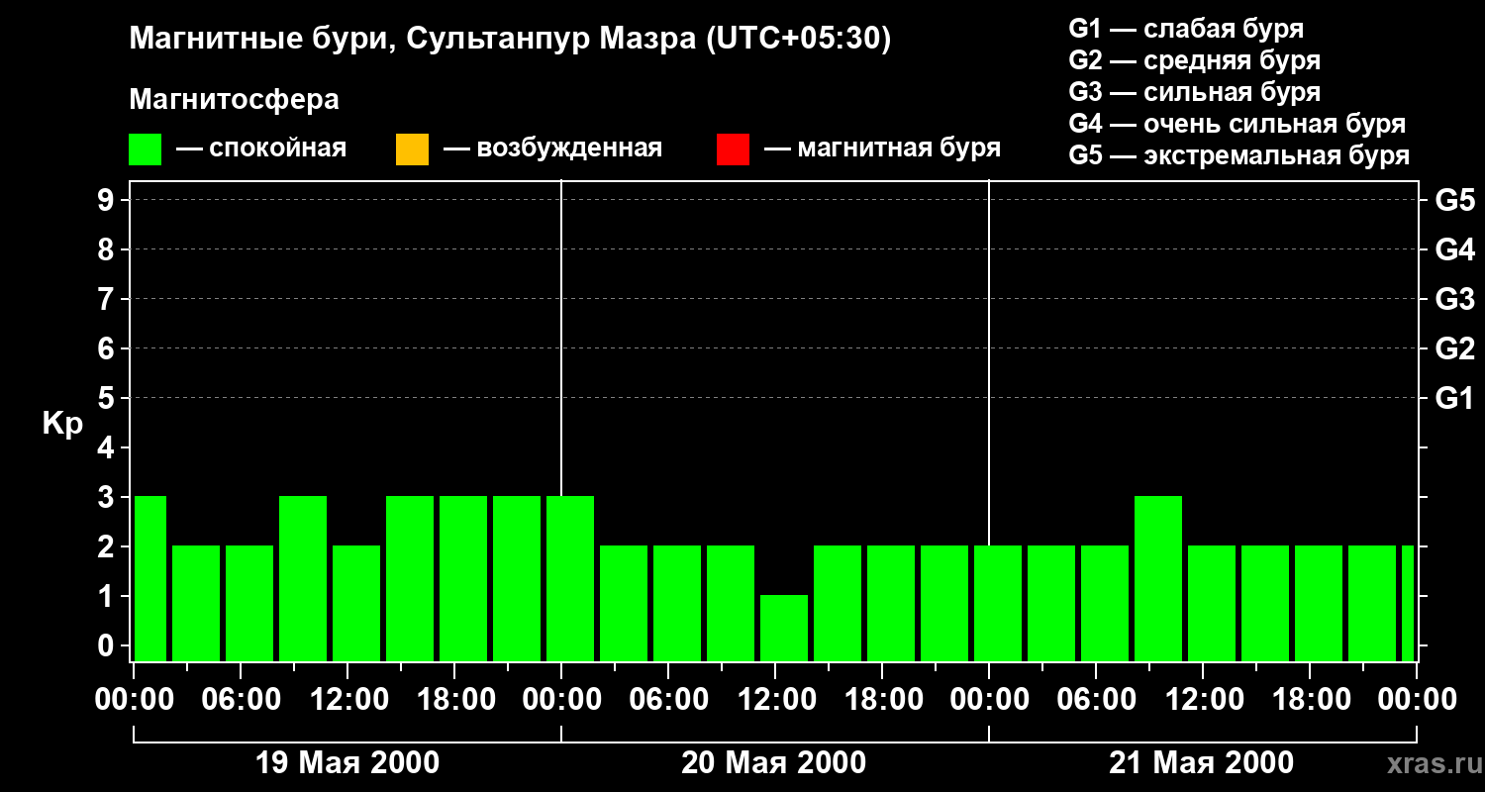Click the G2 label on right axis
The height and width of the screenshot is (792, 1485).
(1454, 348)
